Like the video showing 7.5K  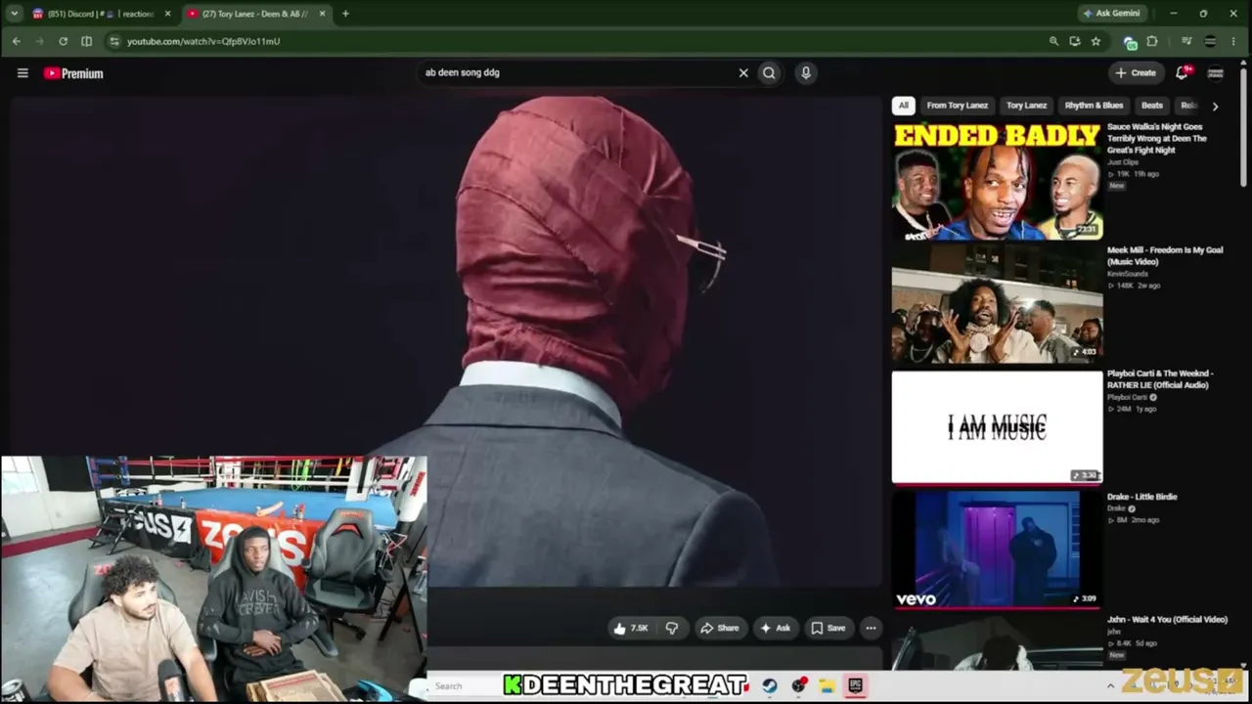tap(631, 628)
